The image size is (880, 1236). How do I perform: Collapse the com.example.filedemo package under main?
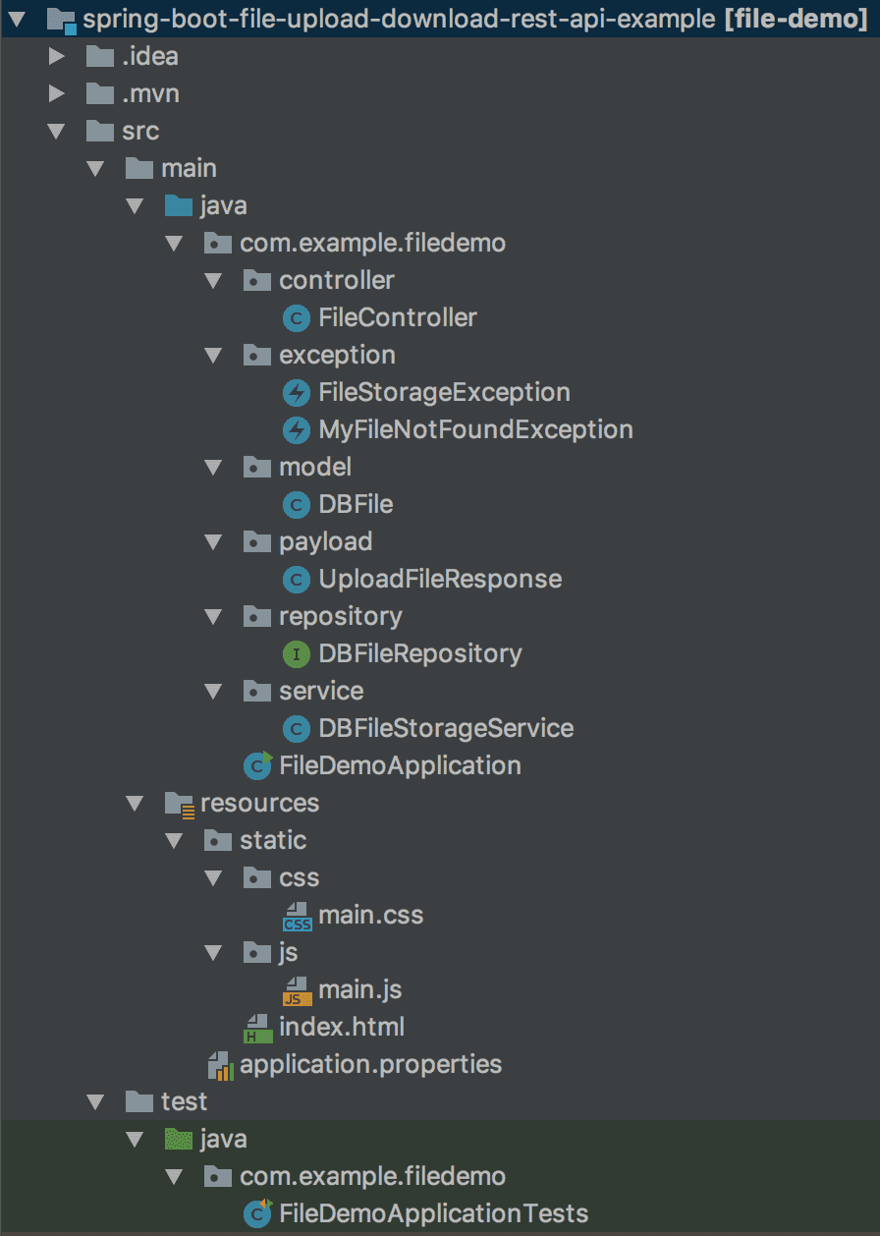175,243
